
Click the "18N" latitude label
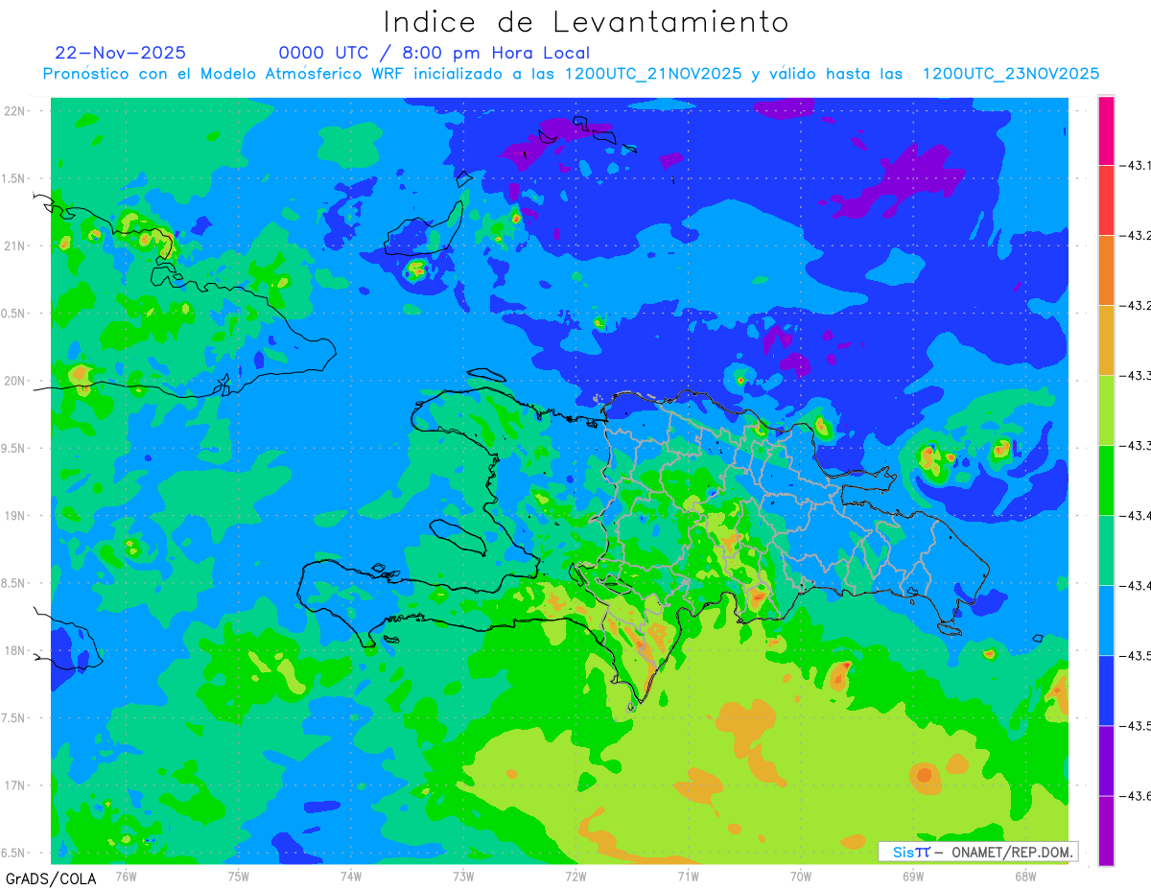point(16,651)
